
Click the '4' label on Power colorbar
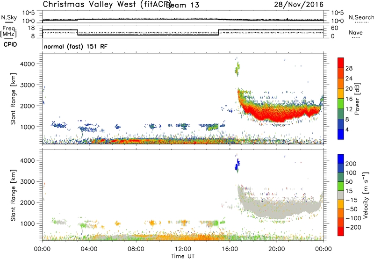point(347,129)
